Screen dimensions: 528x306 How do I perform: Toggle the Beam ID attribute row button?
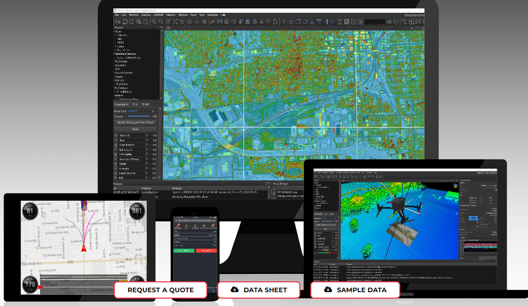(x=116, y=136)
